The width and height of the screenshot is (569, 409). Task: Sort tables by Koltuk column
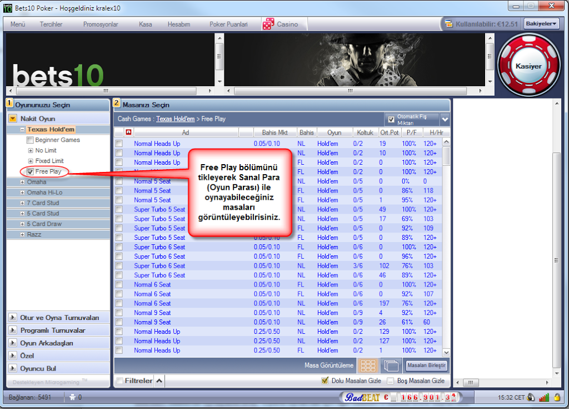tap(365, 132)
